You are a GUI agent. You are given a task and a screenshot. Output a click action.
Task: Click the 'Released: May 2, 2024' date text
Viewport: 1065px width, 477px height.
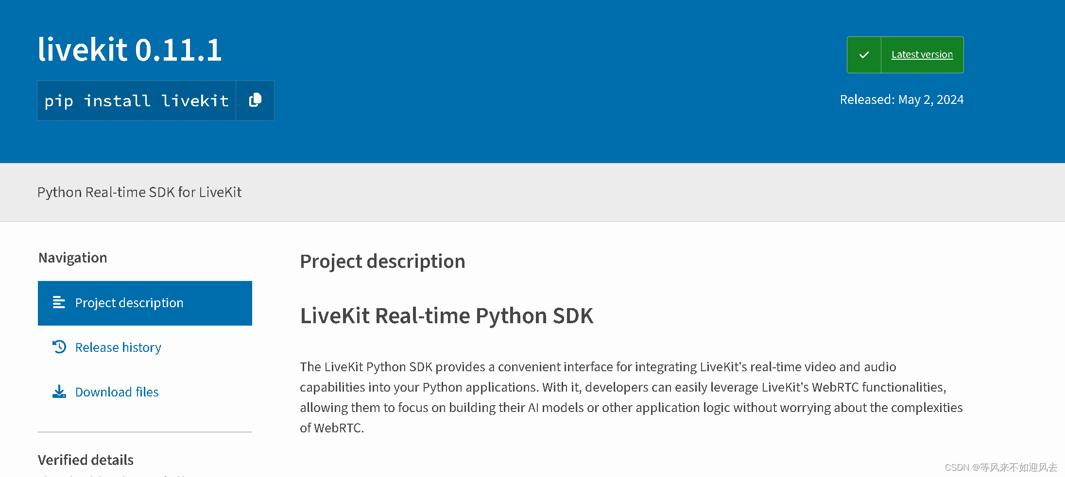(901, 99)
